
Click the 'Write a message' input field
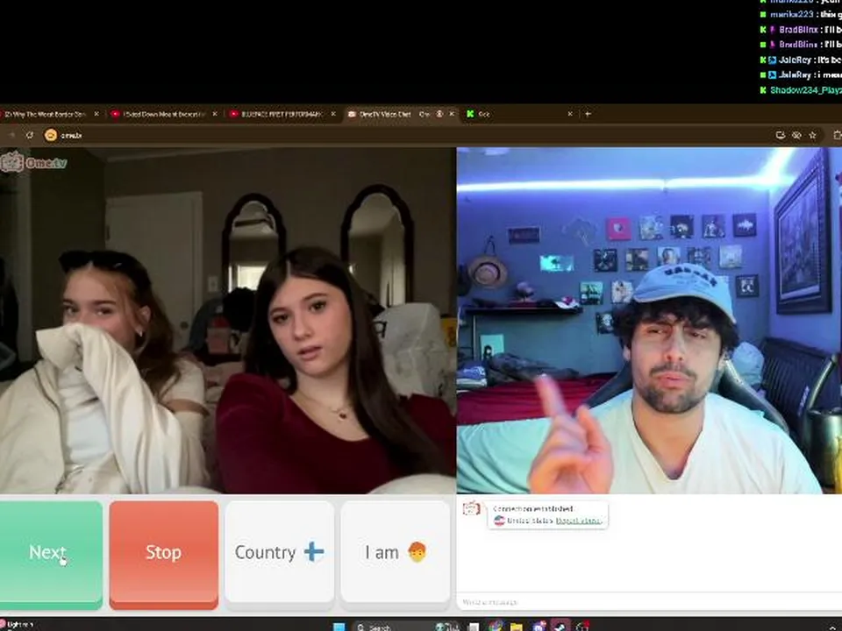point(647,602)
